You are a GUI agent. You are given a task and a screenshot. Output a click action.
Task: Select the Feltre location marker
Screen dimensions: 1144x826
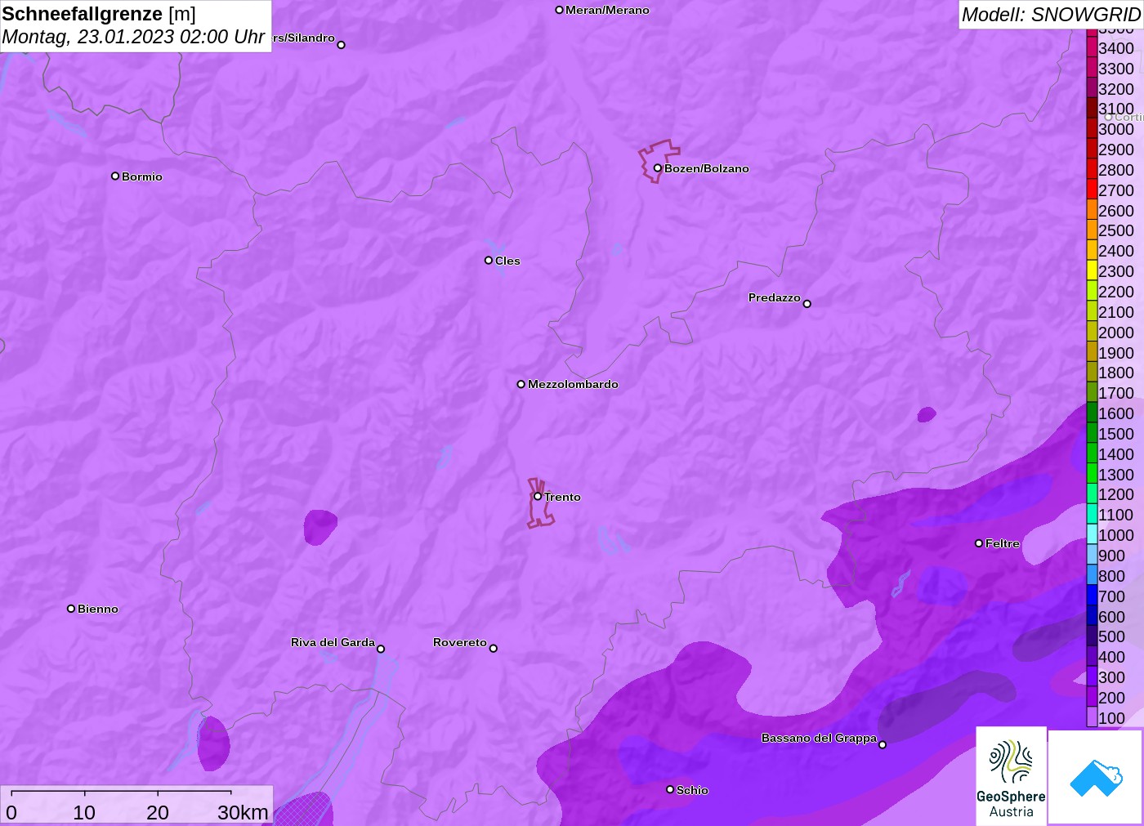(978, 543)
